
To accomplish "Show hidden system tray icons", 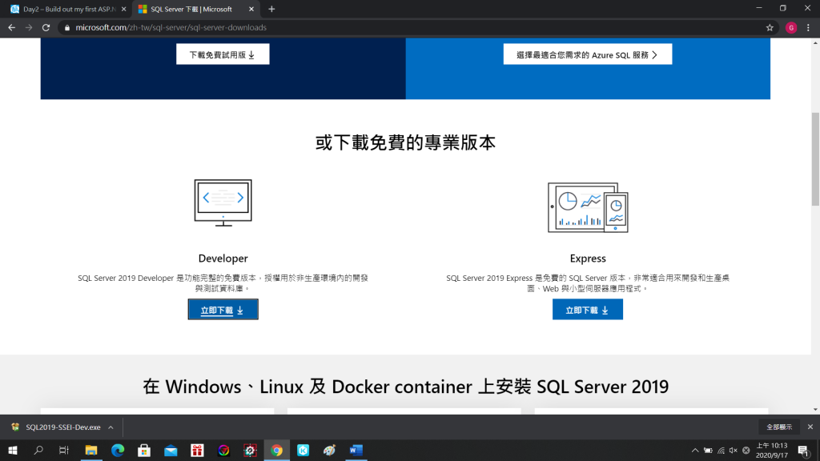I will tap(695, 450).
